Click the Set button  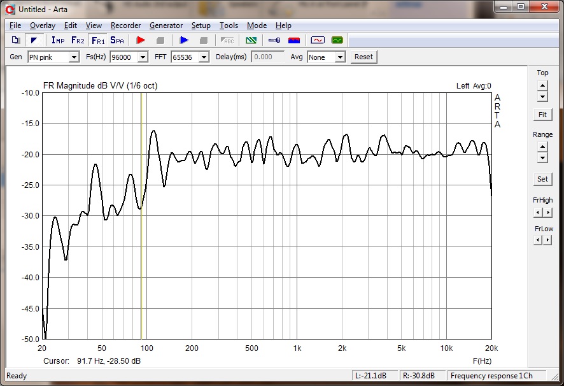[542, 179]
